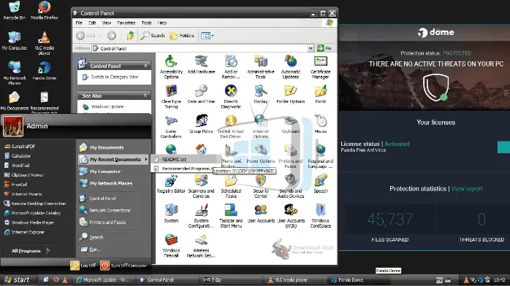
Task: Click Switch to Category View link
Action: point(115,77)
